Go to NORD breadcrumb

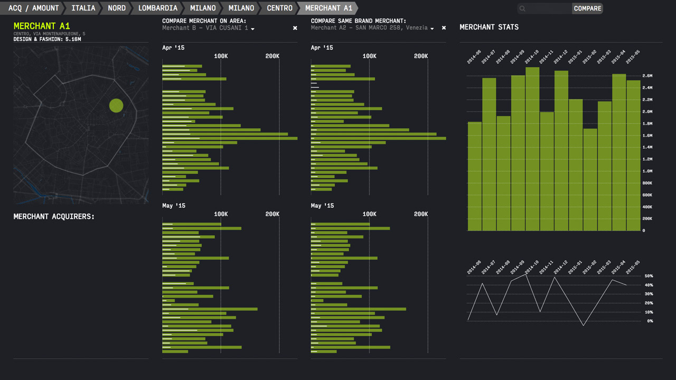[117, 8]
